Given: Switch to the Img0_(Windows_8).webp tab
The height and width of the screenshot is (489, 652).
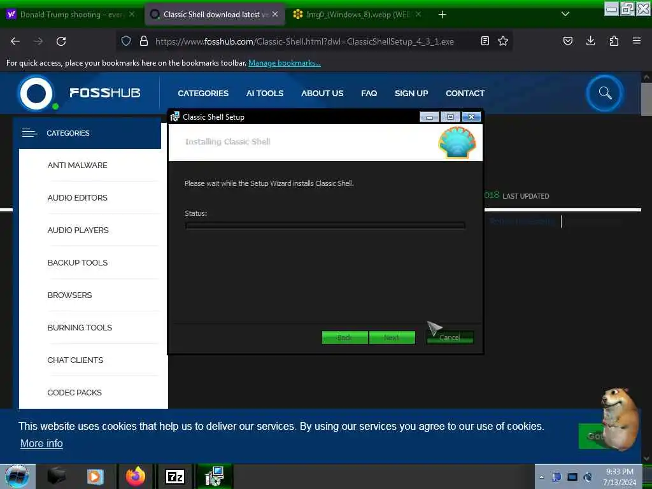Looking at the screenshot, I should pos(358,15).
